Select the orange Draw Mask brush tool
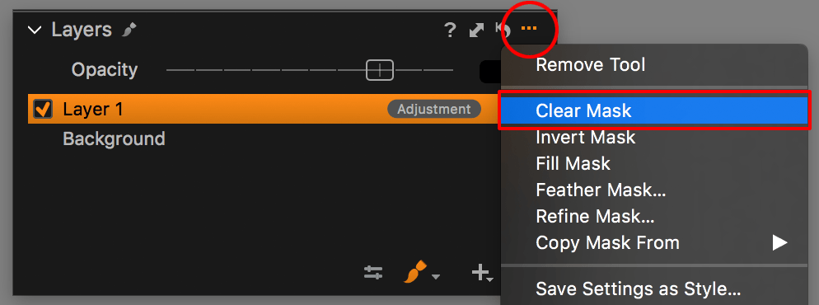819x305 pixels. point(414,272)
